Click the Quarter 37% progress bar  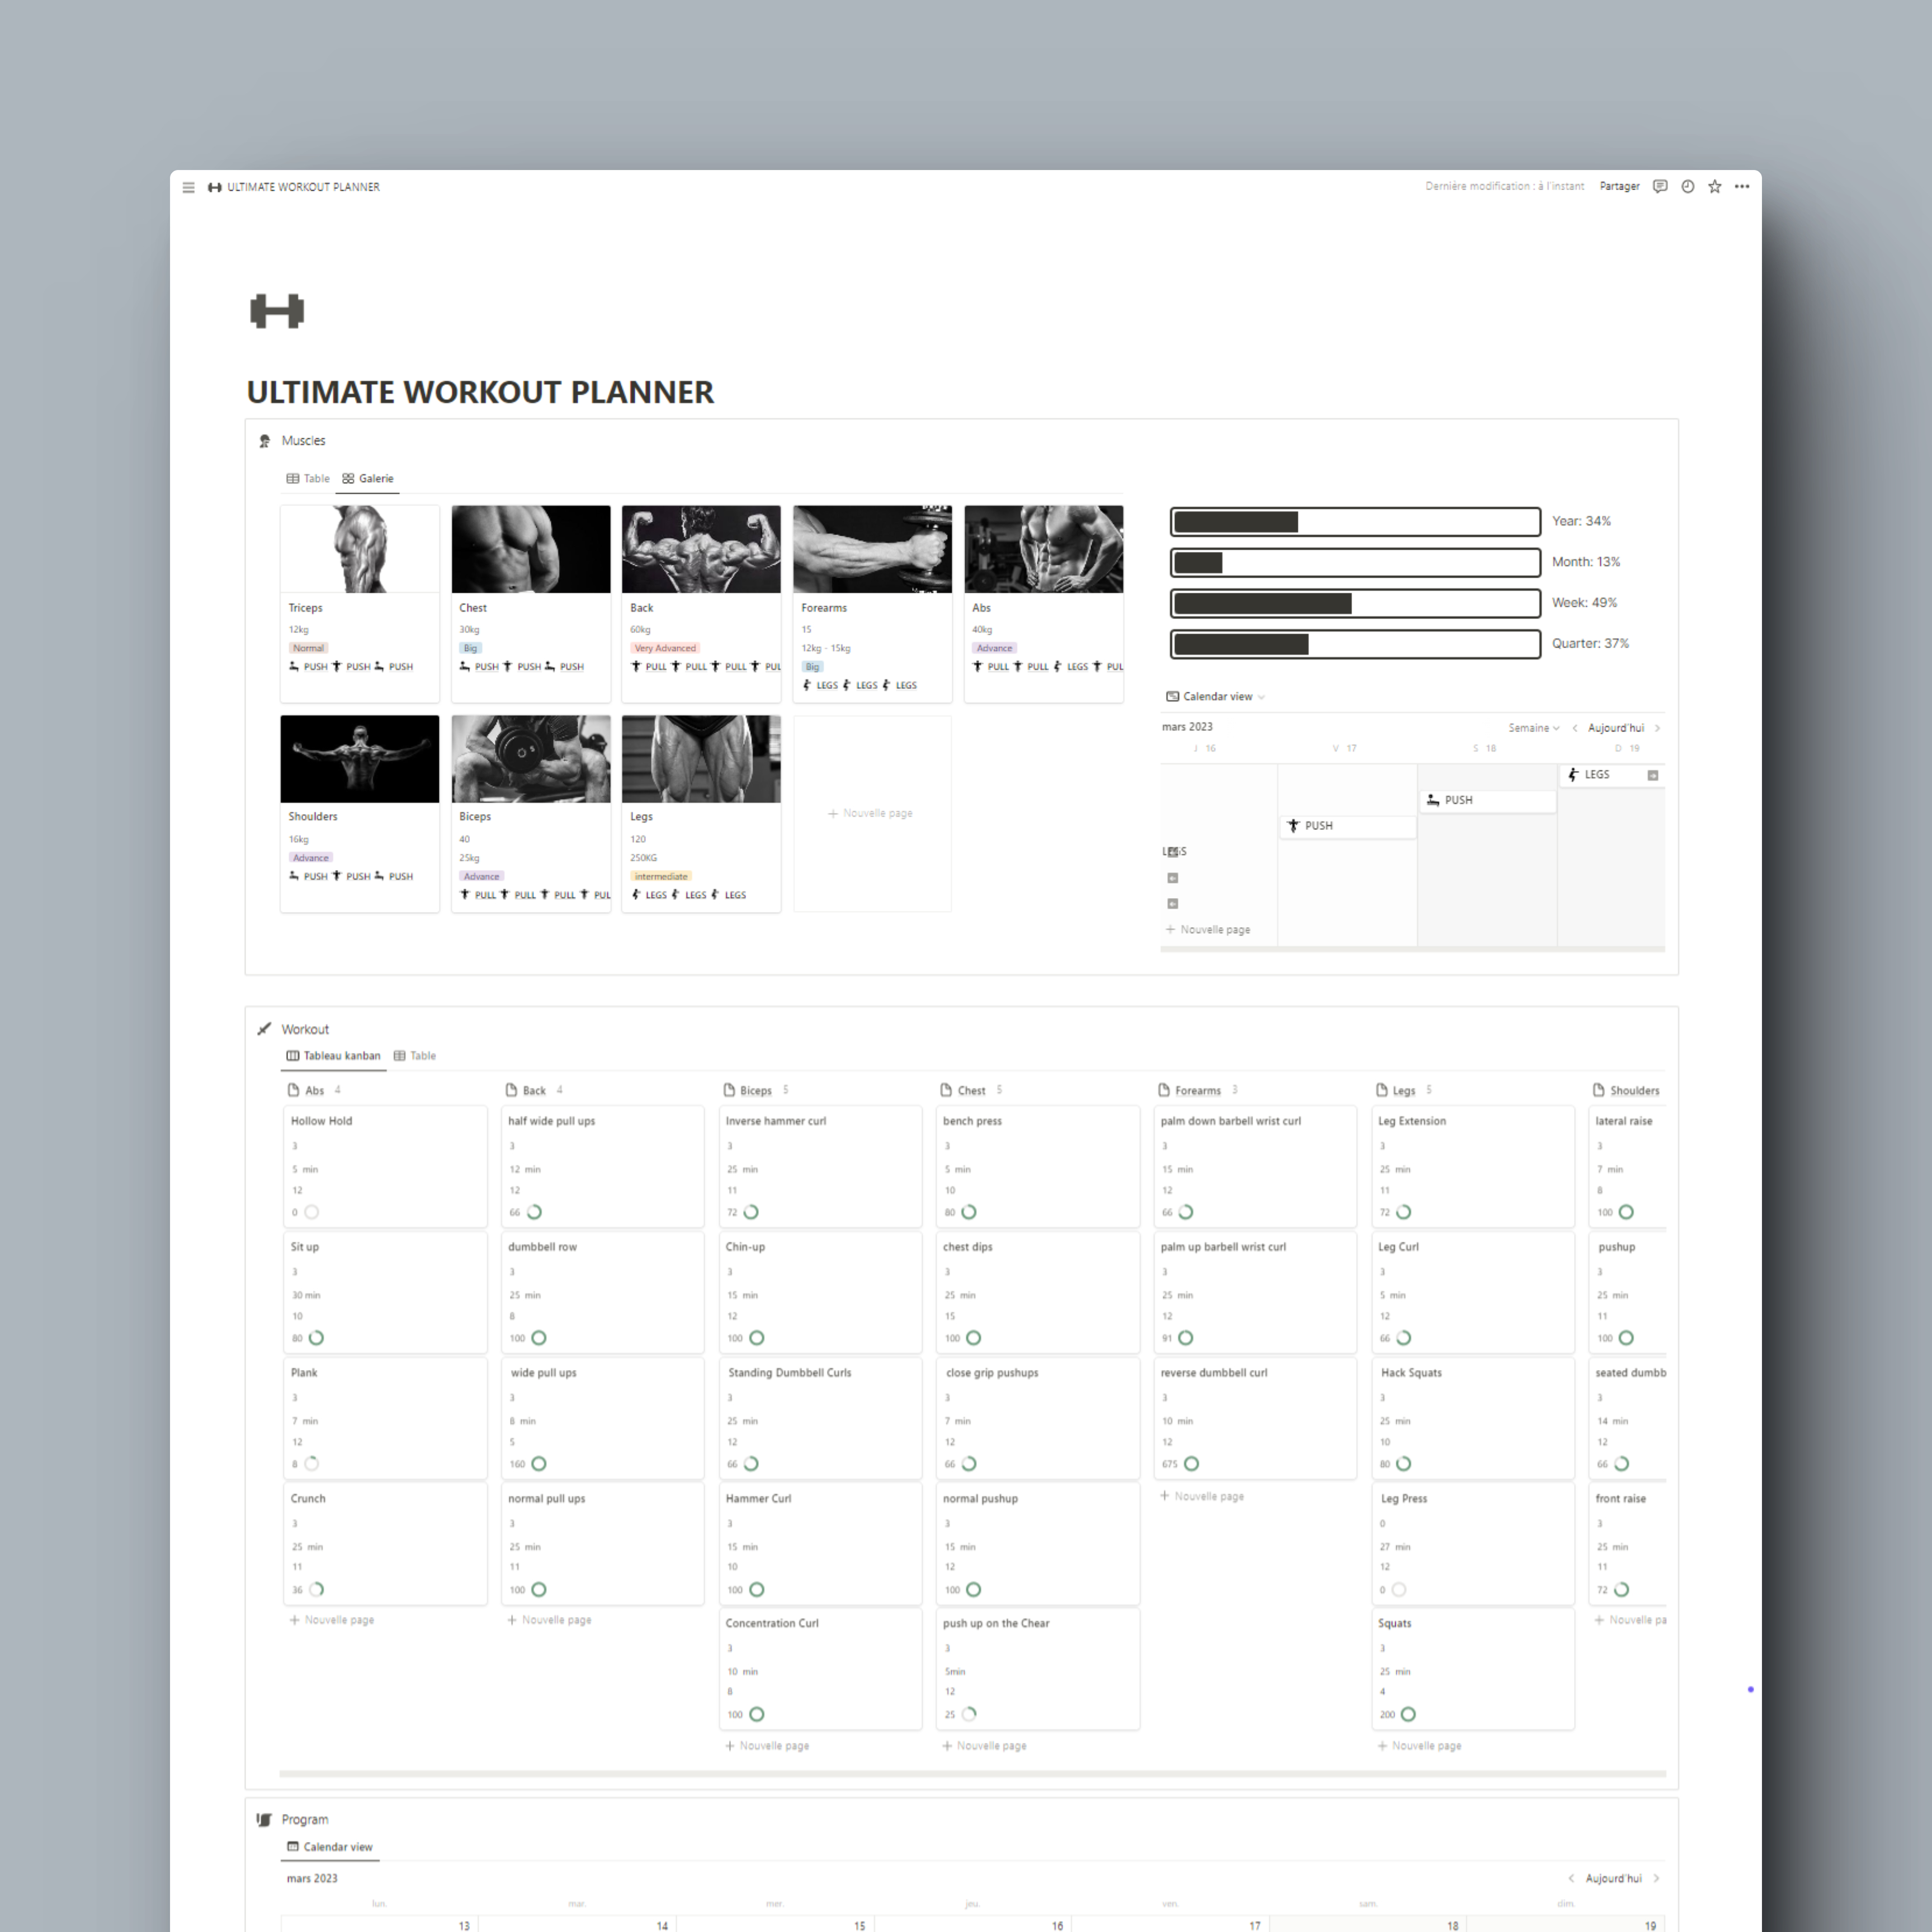1355,644
